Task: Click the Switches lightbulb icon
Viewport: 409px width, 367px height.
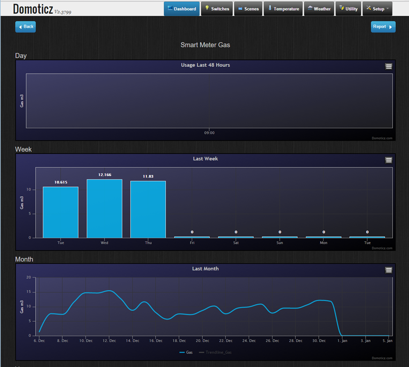Action: pyautogui.click(x=207, y=8)
